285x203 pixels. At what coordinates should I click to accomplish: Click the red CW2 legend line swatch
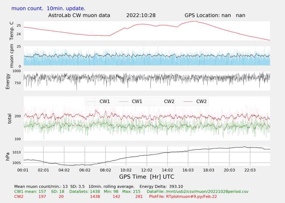pos(188,102)
